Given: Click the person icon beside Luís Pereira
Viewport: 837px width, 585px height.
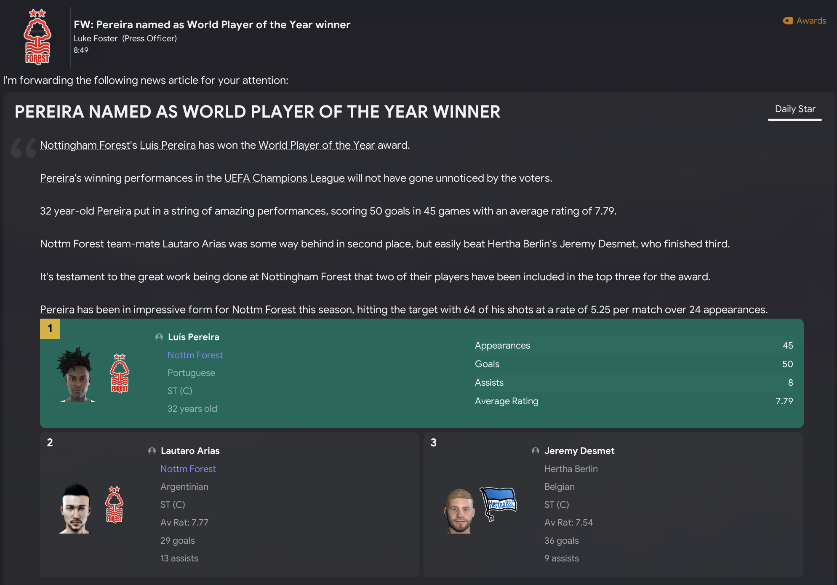Looking at the screenshot, I should click(159, 337).
